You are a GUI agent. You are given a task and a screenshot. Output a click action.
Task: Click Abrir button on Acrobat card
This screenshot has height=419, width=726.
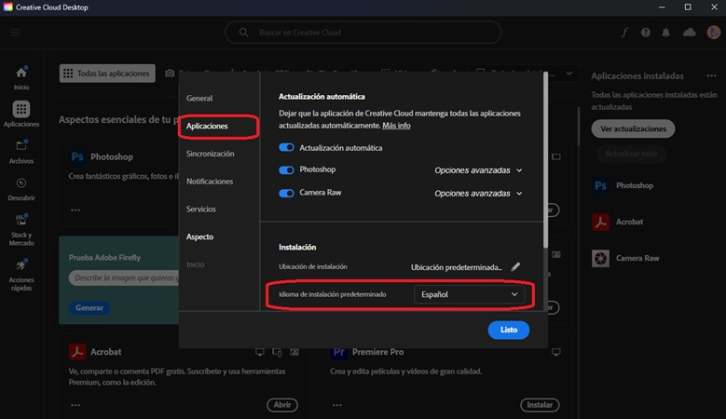point(282,405)
